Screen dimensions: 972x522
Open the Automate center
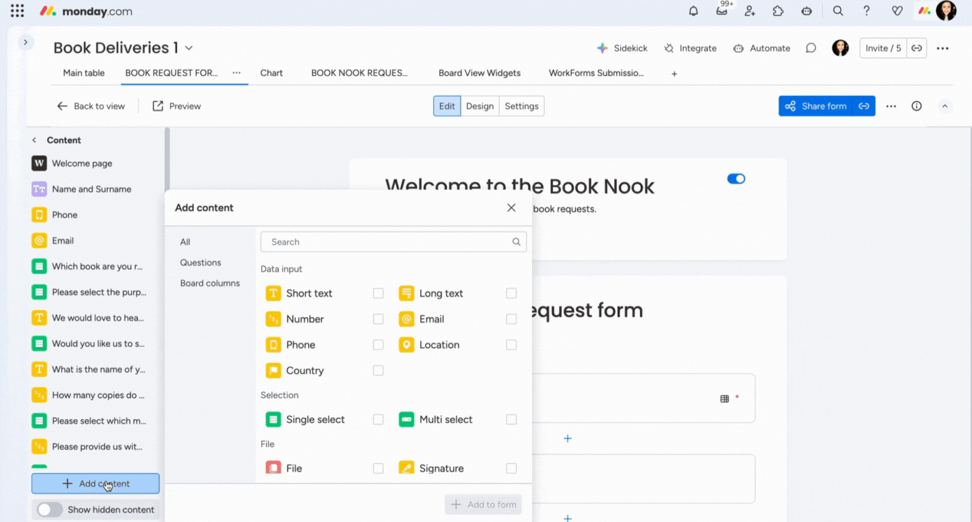(x=762, y=48)
